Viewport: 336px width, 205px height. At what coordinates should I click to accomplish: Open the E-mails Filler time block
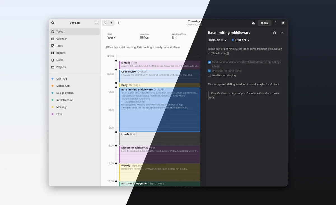coord(160,65)
